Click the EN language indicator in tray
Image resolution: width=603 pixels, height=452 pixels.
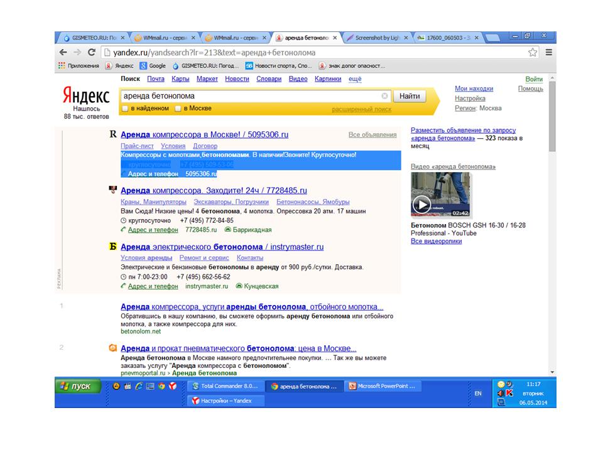pos(478,393)
